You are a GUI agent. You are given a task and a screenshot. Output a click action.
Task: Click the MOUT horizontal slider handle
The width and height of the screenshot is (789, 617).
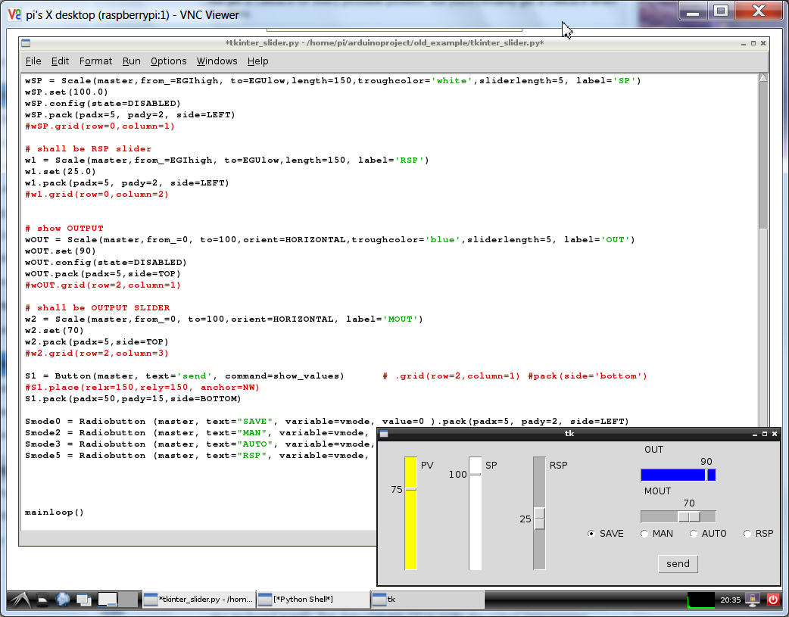coord(688,516)
